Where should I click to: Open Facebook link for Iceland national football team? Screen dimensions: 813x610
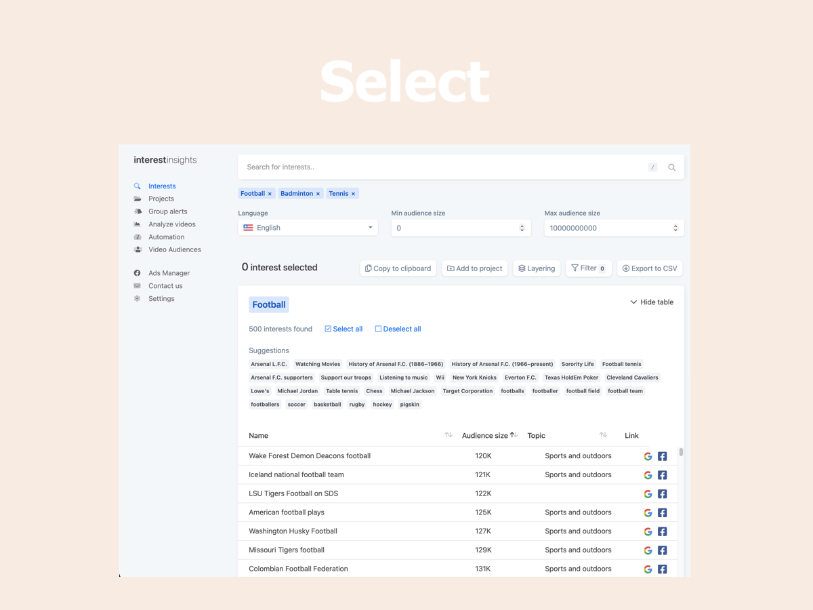coord(663,475)
